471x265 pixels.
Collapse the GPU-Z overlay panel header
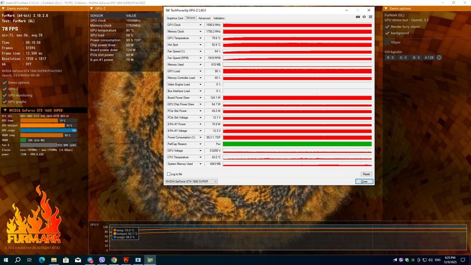(92, 8)
